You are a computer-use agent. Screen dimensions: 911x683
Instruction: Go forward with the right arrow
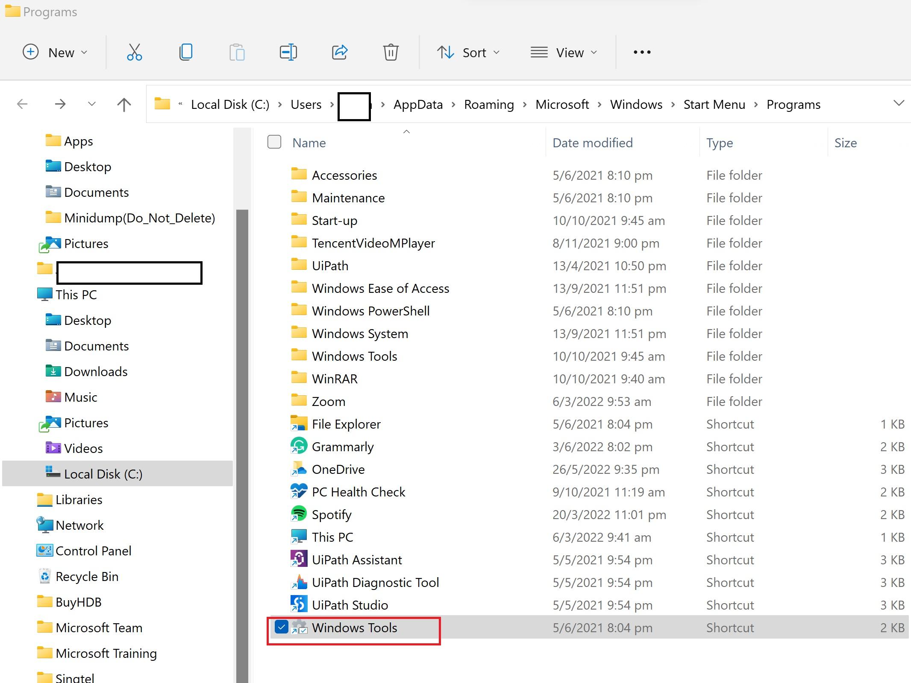[x=60, y=104]
